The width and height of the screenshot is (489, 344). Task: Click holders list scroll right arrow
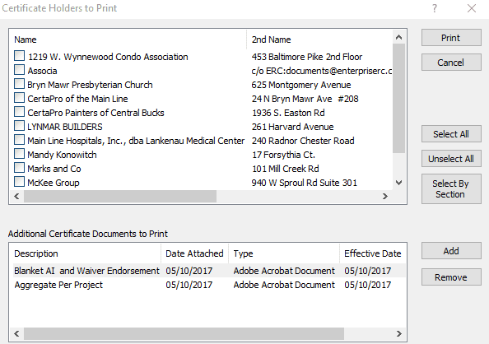coord(385,196)
